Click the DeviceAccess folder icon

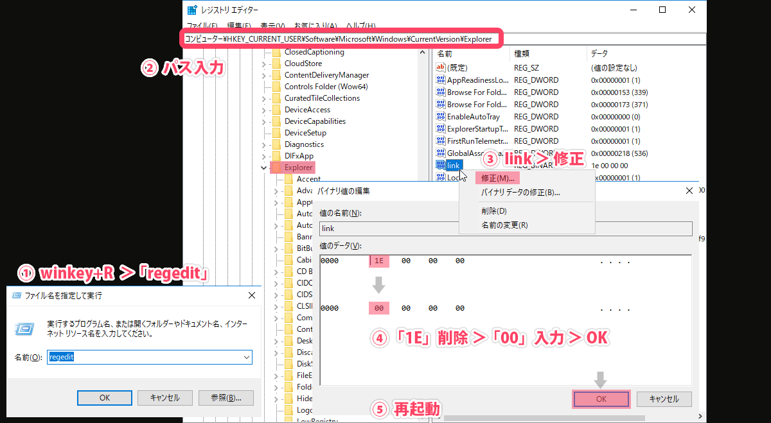pyautogui.click(x=277, y=110)
